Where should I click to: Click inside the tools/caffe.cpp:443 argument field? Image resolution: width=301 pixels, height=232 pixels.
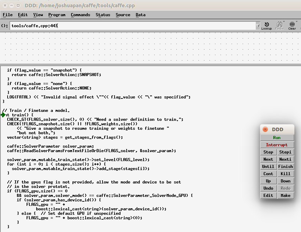[104, 25]
